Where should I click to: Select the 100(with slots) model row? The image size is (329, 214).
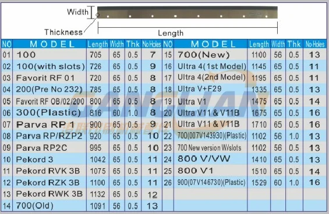pos(82,67)
